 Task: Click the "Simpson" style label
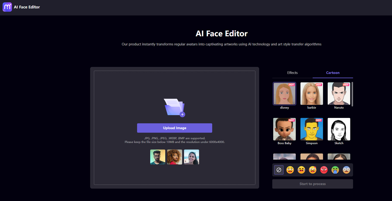tap(312, 143)
